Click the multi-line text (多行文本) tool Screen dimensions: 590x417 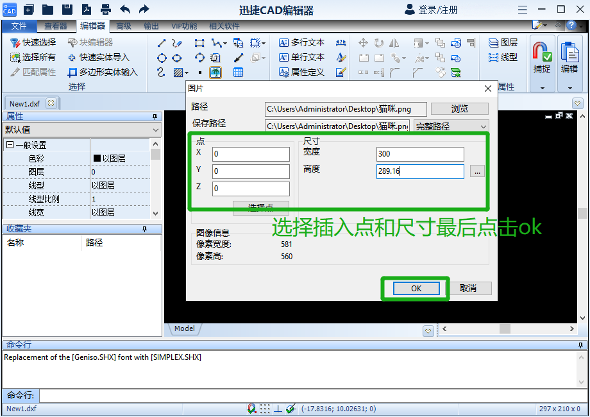(302, 42)
